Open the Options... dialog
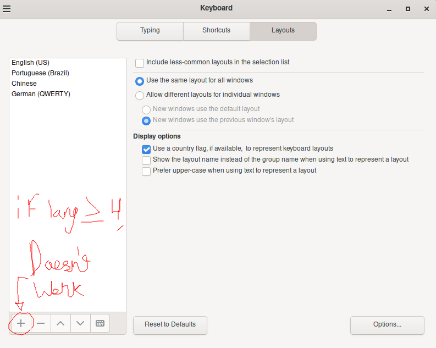 [x=387, y=325]
